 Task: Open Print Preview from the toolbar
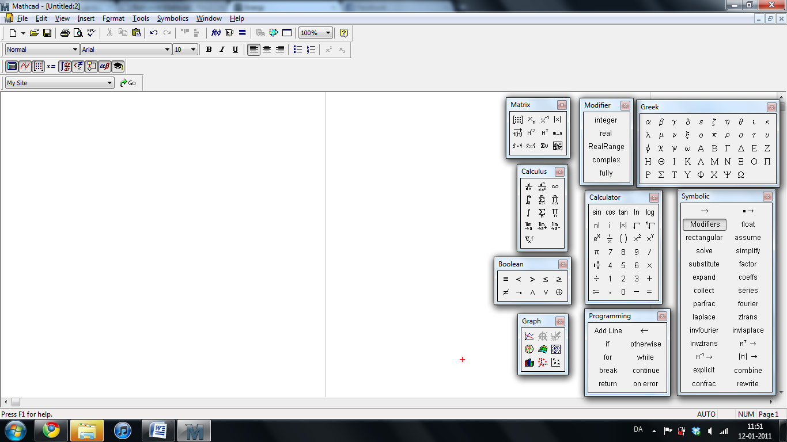[78, 33]
